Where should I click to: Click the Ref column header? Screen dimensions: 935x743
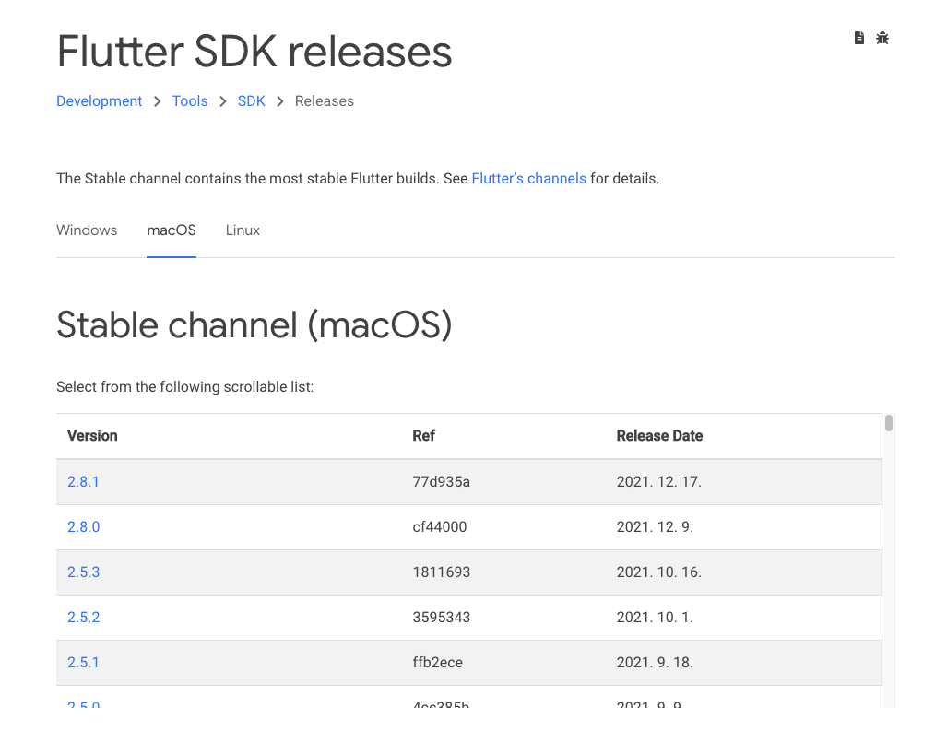click(423, 436)
